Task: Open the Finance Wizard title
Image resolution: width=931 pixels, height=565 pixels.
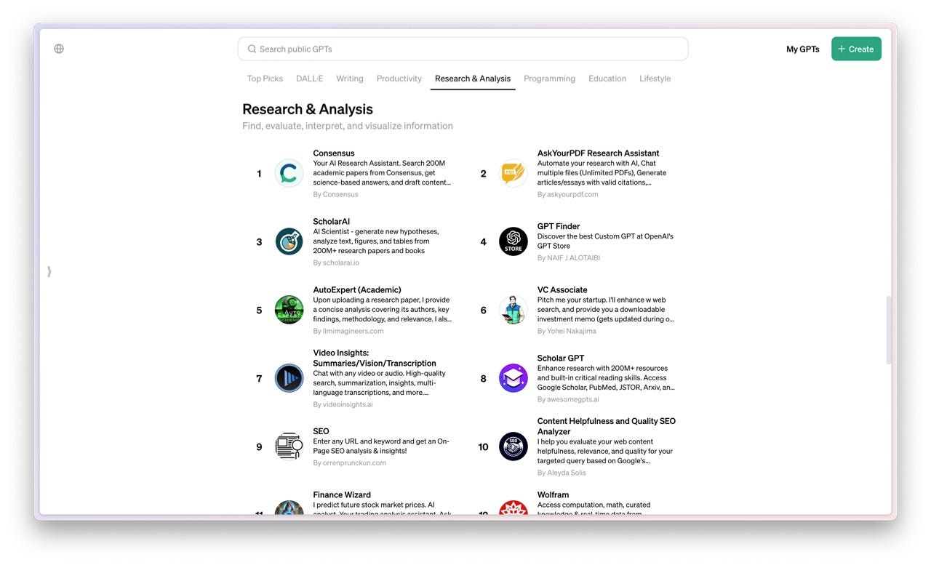Action: pos(342,495)
